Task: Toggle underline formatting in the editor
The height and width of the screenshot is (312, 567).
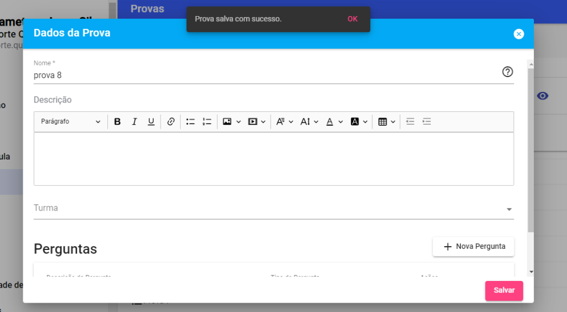Action: point(151,121)
